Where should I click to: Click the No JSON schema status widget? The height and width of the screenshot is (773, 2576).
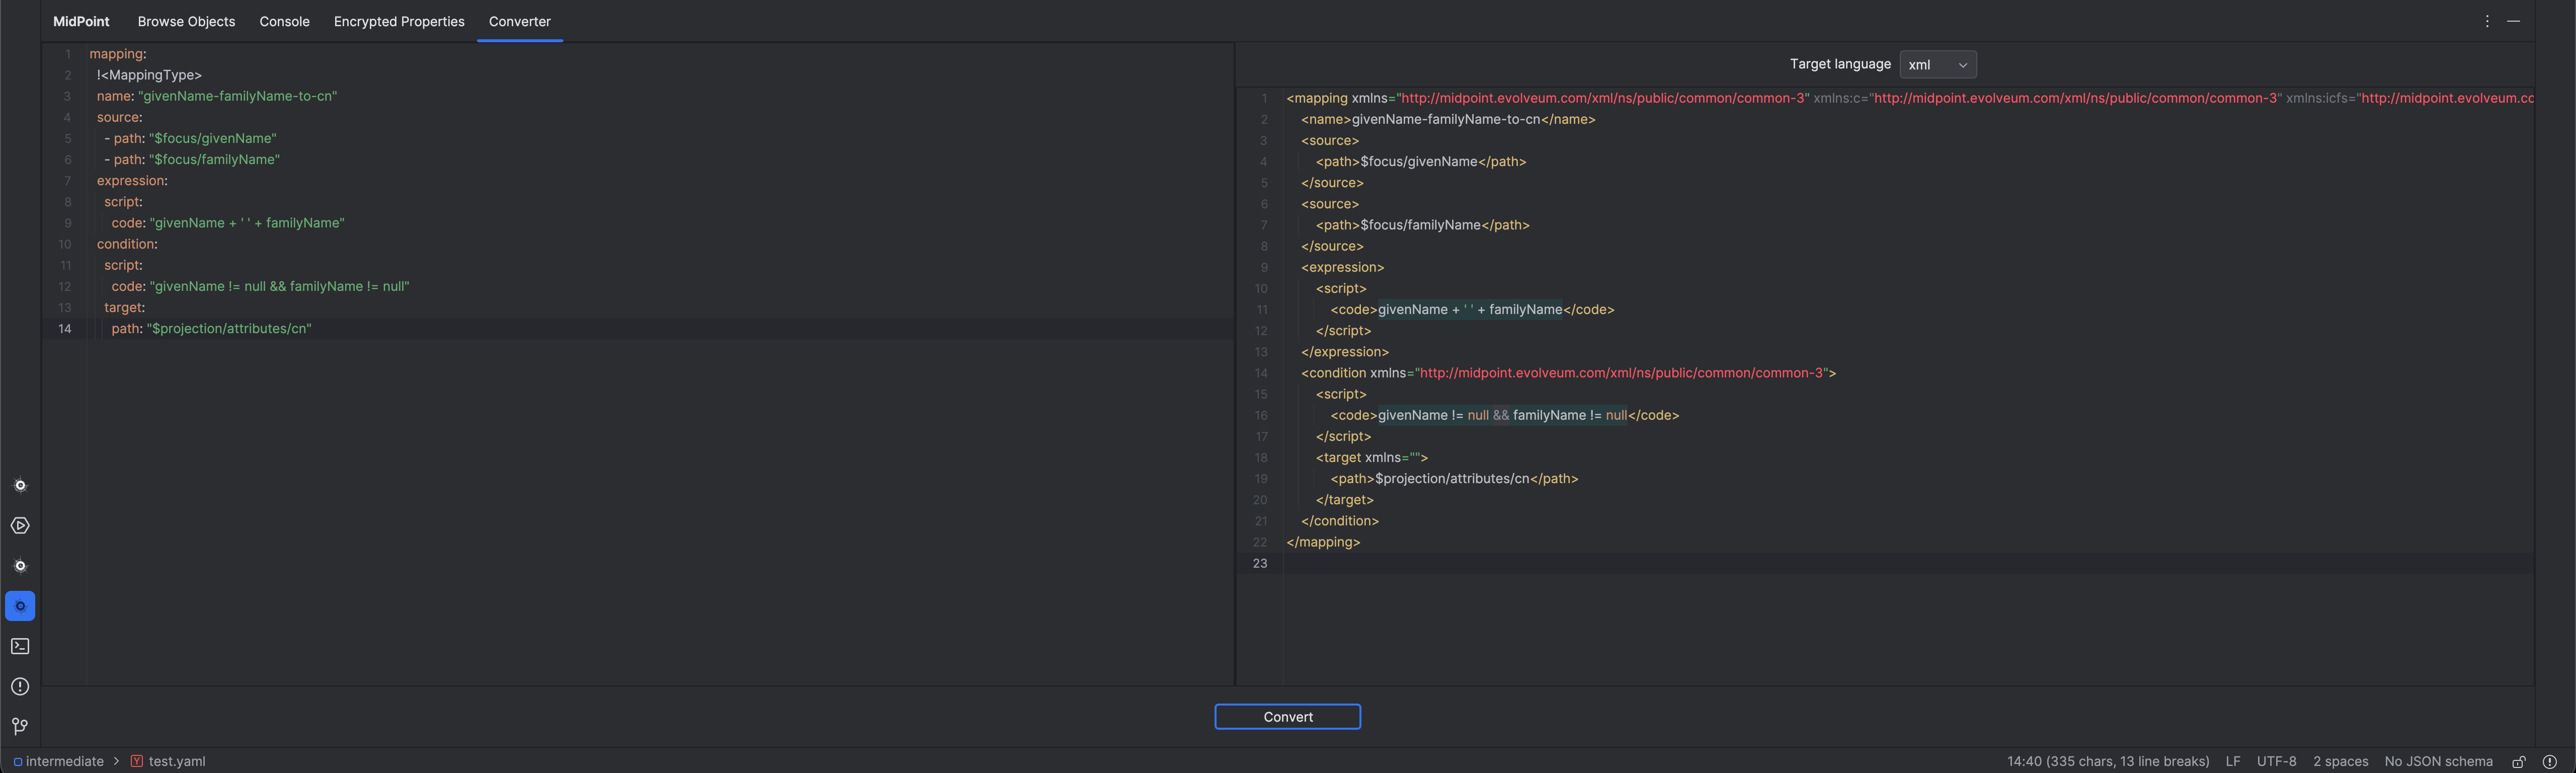click(x=2438, y=761)
